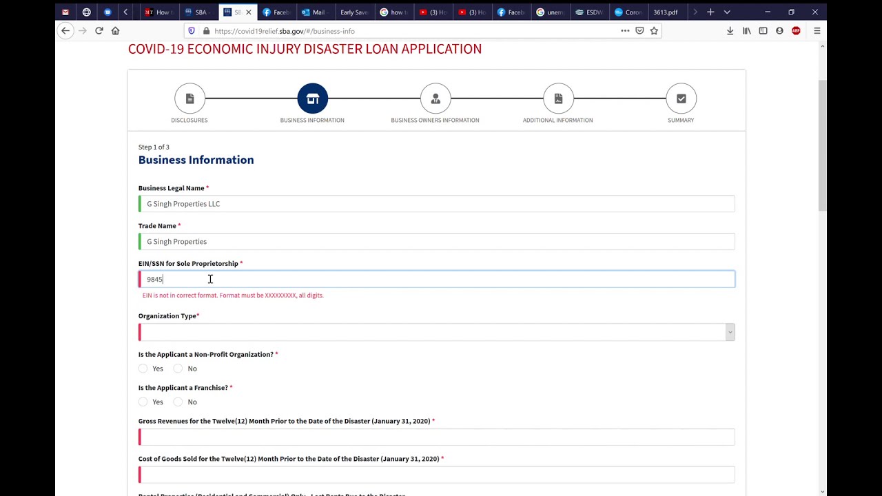Click the EIN format error message
The height and width of the screenshot is (496, 882).
tap(233, 296)
